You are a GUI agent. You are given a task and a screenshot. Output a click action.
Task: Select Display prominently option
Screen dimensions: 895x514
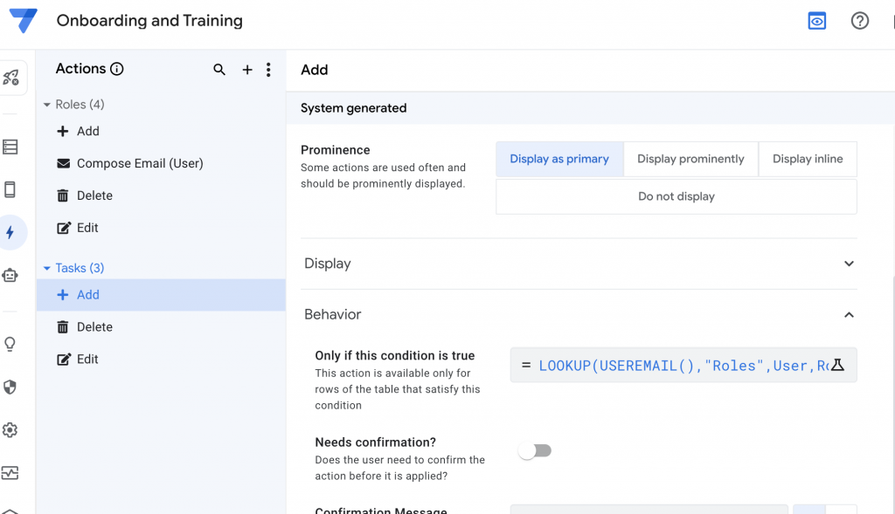690,159
